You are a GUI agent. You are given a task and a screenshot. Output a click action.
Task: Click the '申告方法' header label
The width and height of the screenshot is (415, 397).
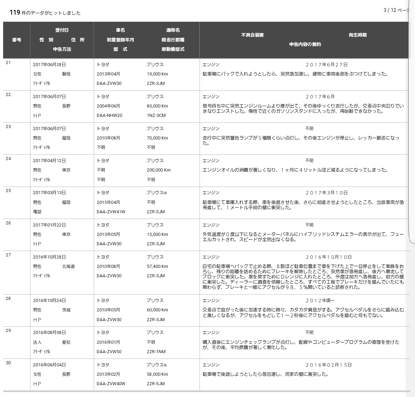tap(62, 49)
